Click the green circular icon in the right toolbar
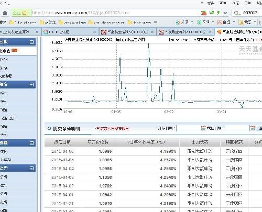The image size is (262, 212). click(199, 22)
